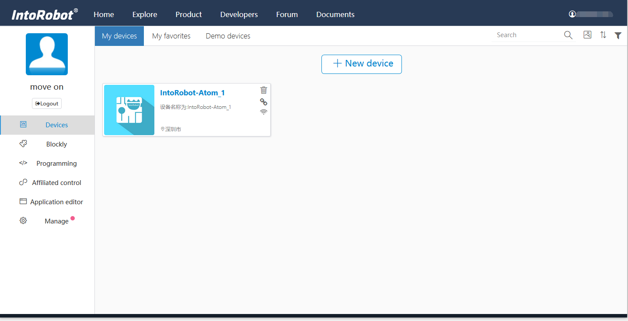
Task: Switch to My favorites tab
Action: [x=171, y=36]
